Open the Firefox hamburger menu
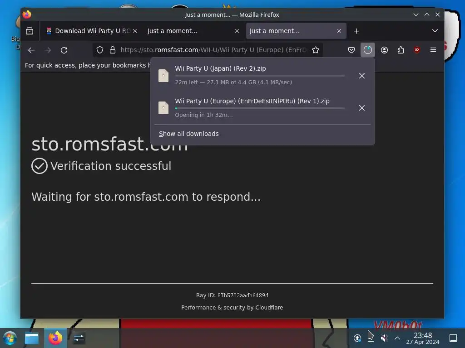 [x=433, y=50]
